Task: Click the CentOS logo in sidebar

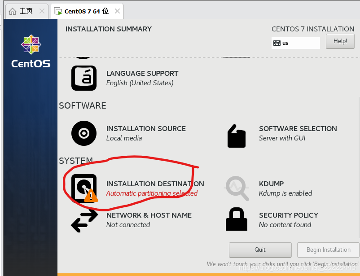Action: 31,51
